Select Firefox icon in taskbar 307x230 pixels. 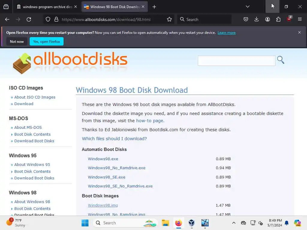coord(179,223)
